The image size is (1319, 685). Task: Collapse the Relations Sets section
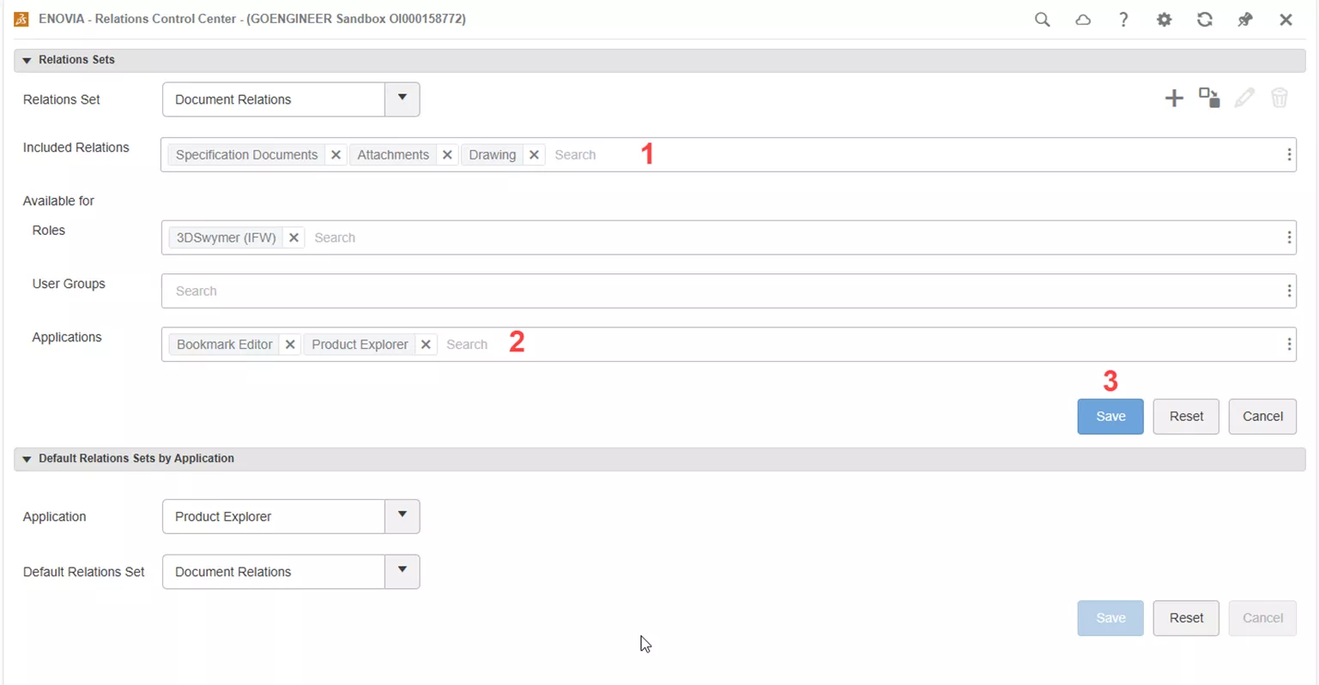pos(27,60)
